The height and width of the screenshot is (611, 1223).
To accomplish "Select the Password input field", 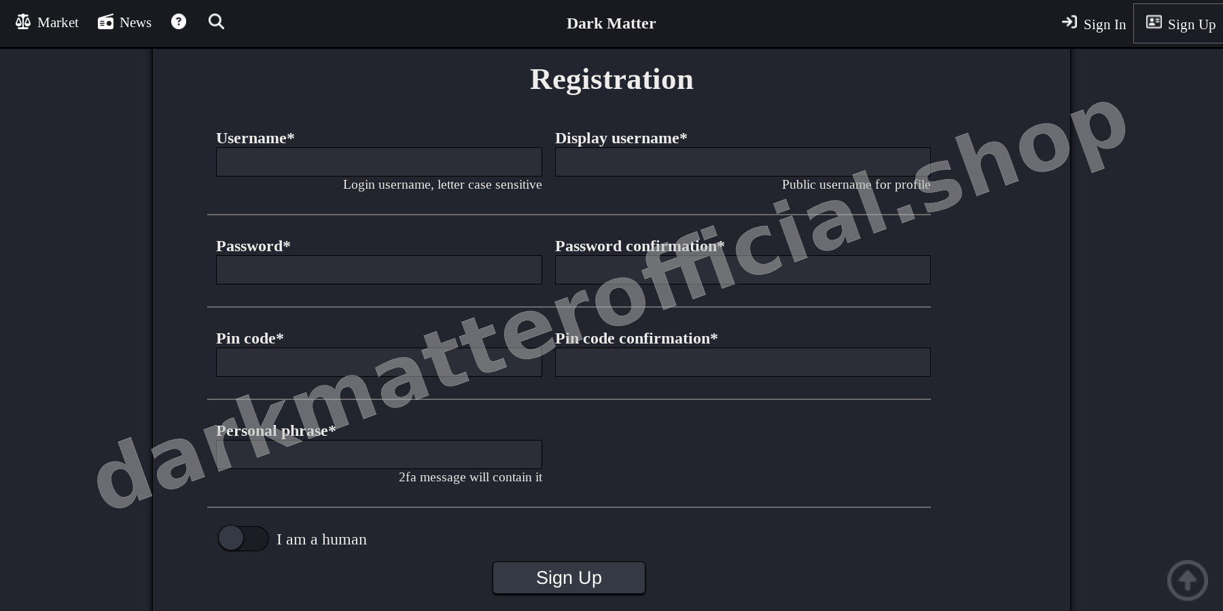I will 378,270.
